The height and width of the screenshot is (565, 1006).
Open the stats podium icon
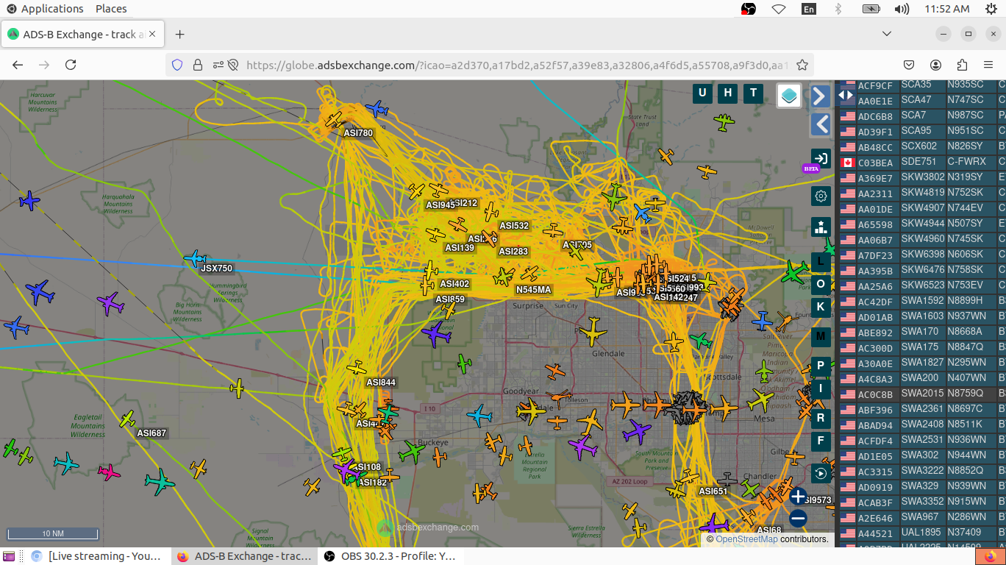click(821, 227)
